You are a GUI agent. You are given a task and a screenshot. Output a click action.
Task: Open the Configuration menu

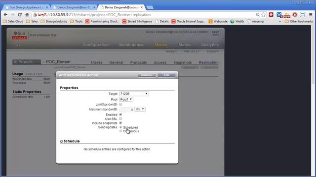point(95,45)
